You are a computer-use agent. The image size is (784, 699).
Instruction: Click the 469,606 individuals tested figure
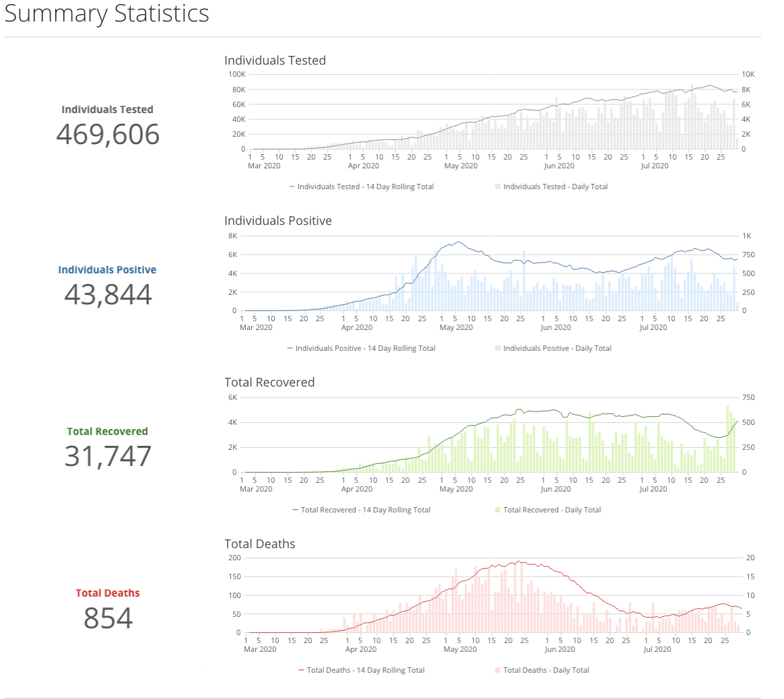coord(108,134)
